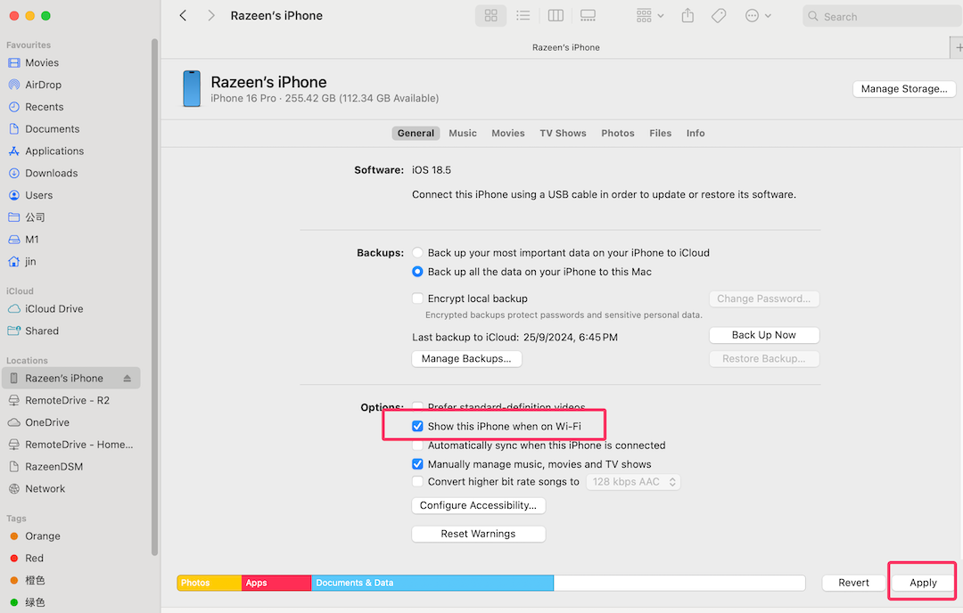
Task: Open the More actions ellipsis menu
Action: tap(758, 16)
